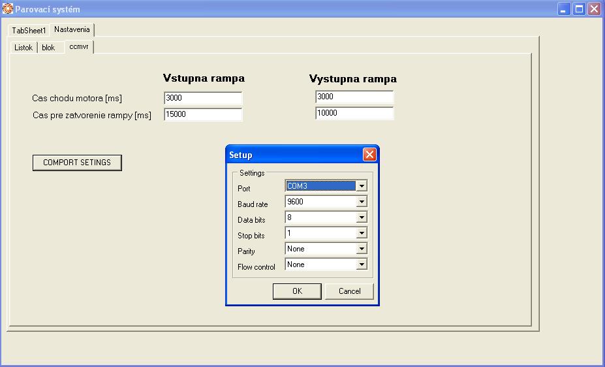Viewport: 605px width, 367px height.
Task: Expand the Parity dropdown
Action: (x=362, y=249)
